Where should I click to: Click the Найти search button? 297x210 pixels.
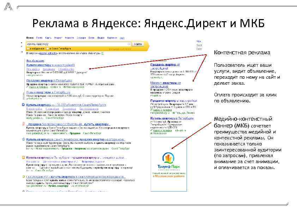click(x=138, y=44)
